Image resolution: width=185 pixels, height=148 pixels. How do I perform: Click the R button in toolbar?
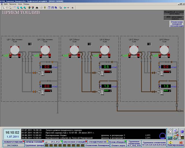73,8
